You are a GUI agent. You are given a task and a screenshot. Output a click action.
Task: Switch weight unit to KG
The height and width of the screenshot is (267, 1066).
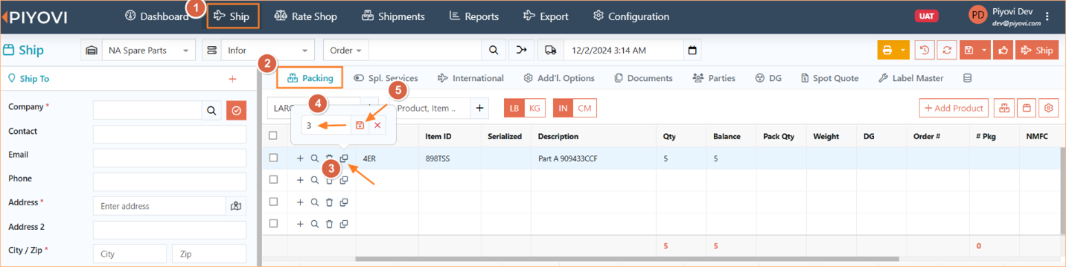pos(534,108)
